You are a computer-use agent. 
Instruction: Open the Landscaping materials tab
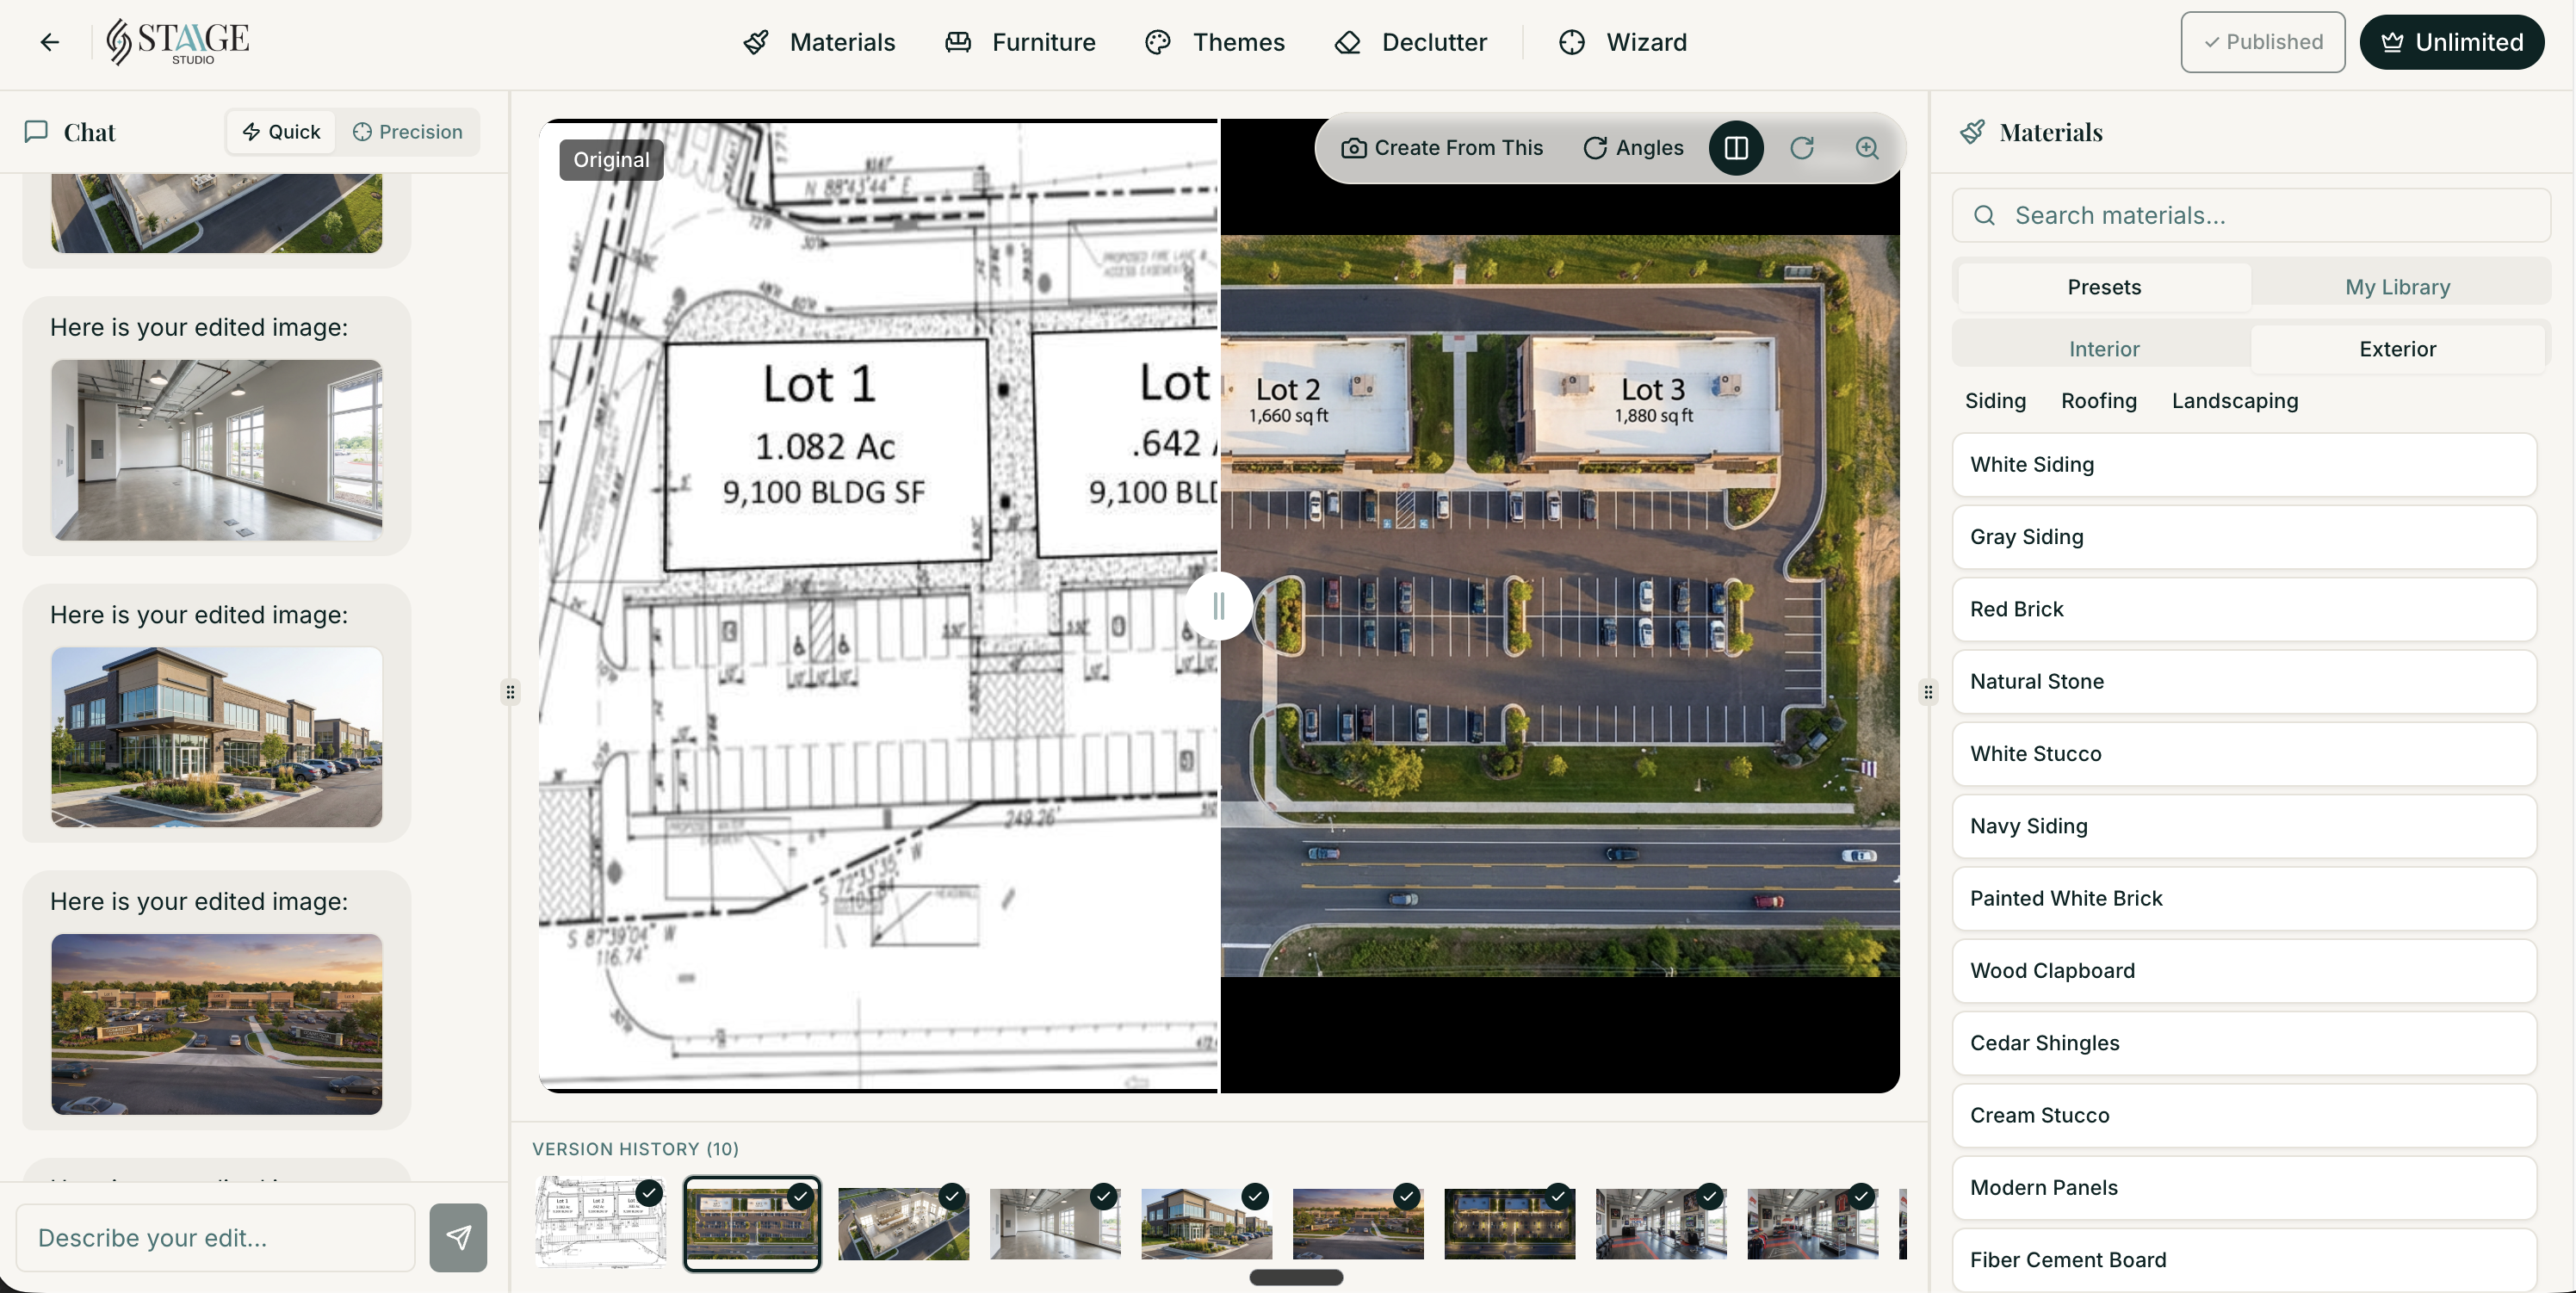(2234, 400)
